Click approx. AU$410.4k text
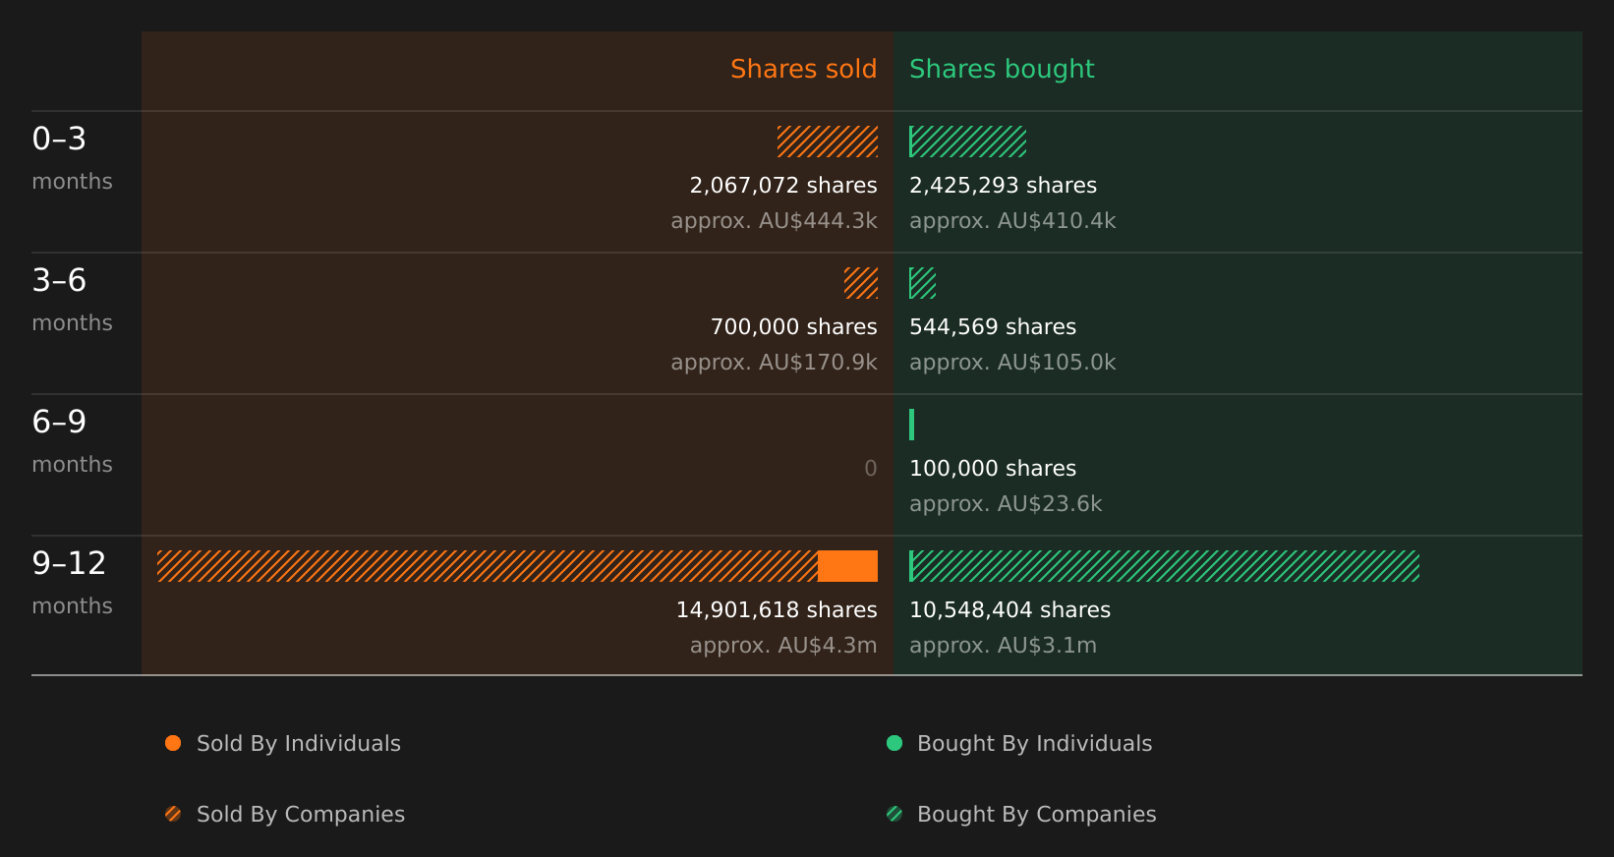 1012,221
